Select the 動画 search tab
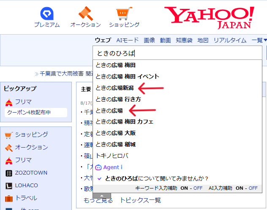 [165, 40]
